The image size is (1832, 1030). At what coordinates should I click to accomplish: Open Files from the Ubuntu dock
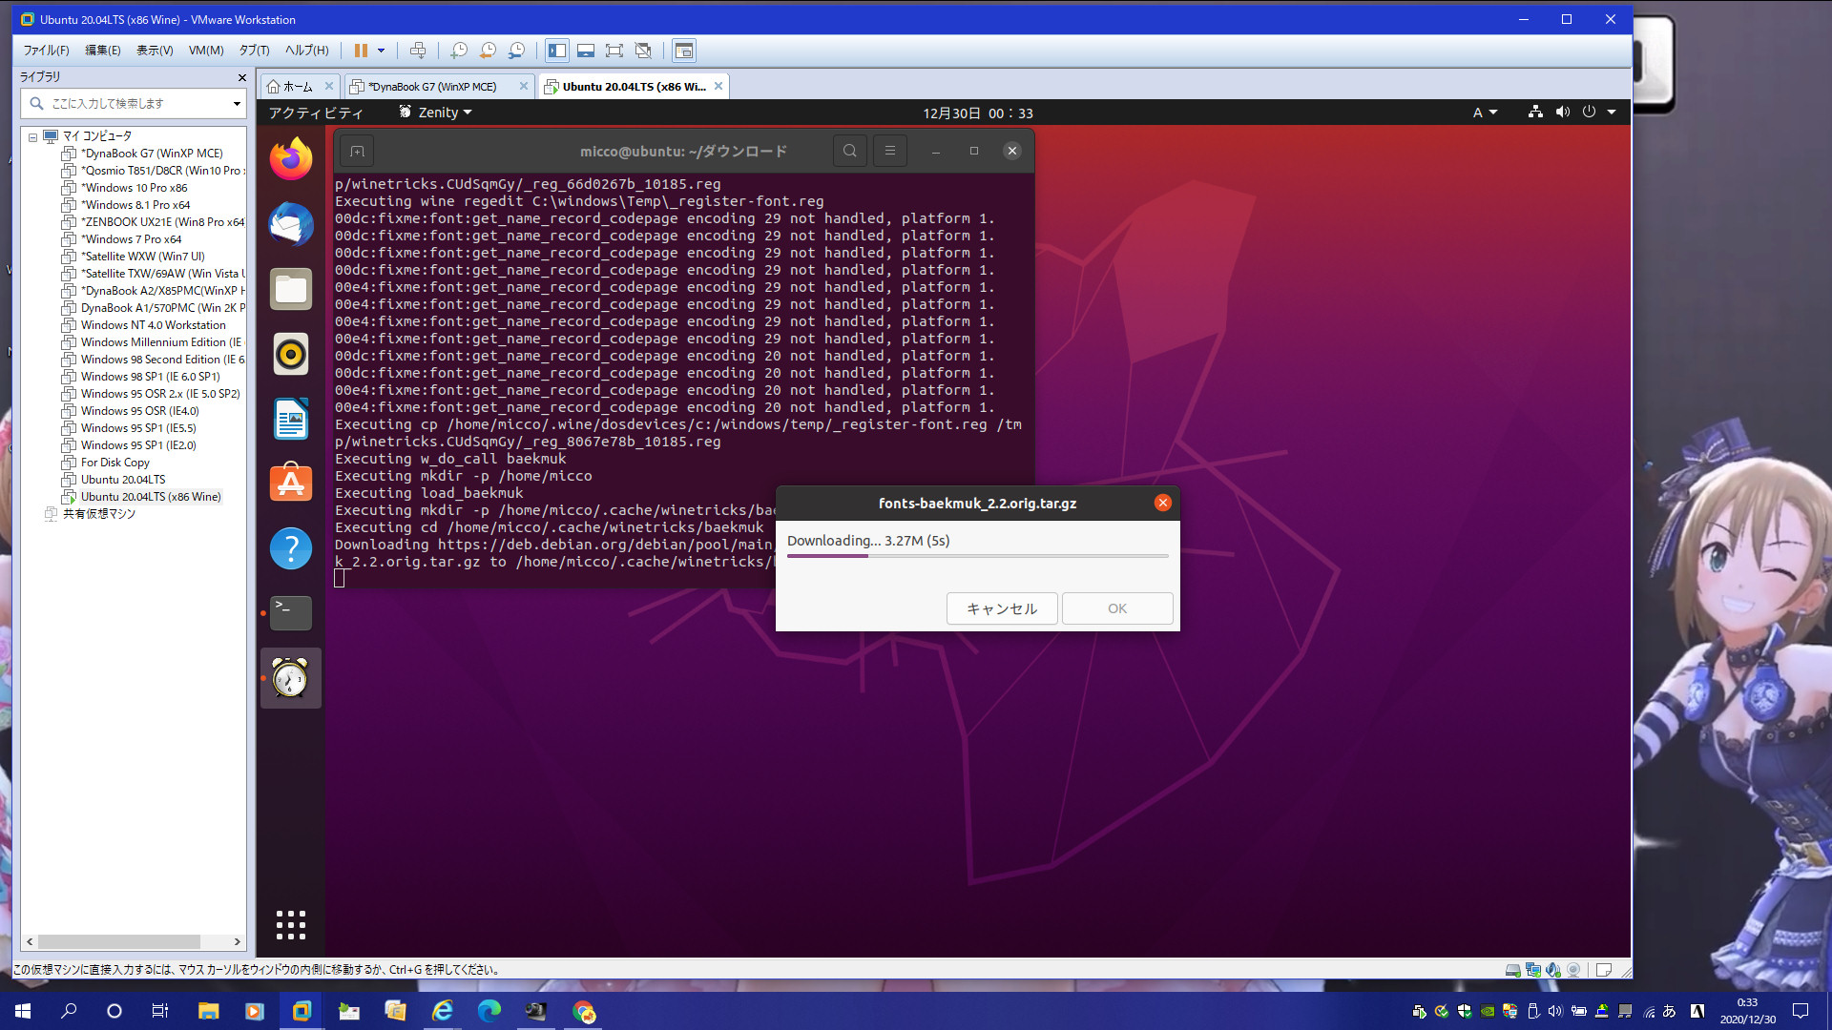(291, 289)
